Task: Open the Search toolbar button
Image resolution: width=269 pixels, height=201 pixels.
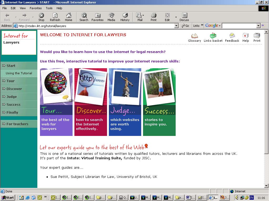Action: click(x=84, y=17)
